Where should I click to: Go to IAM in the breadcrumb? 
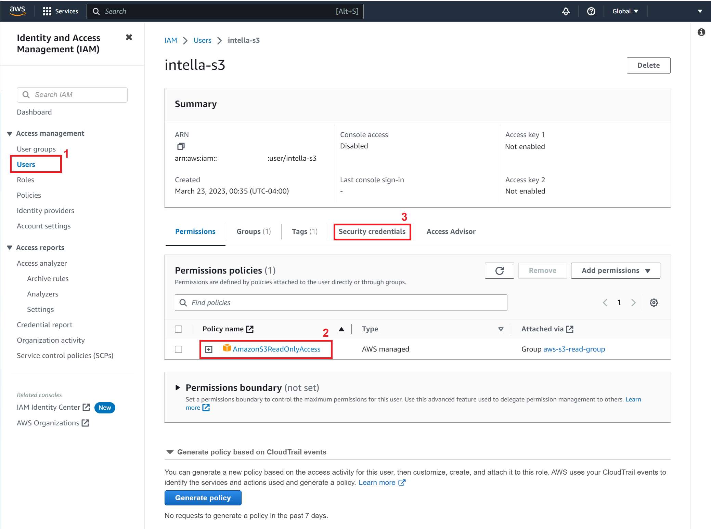[x=171, y=40]
